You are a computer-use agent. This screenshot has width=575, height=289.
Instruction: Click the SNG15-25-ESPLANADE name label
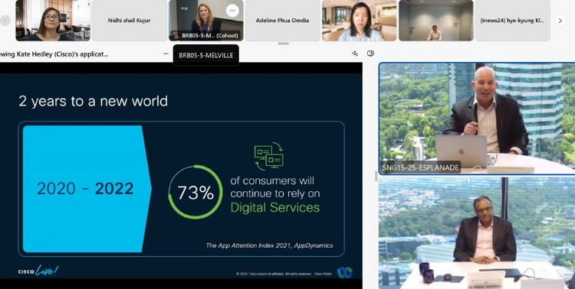tap(420, 167)
